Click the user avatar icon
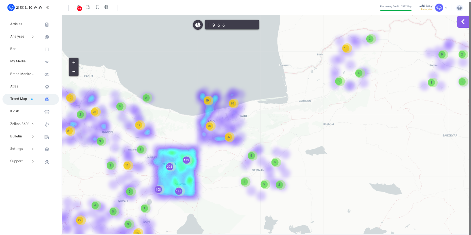The image size is (471, 235). coord(439,8)
